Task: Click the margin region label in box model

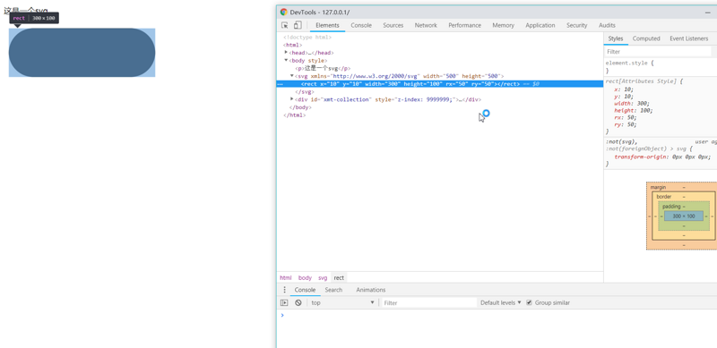Action: tap(658, 187)
